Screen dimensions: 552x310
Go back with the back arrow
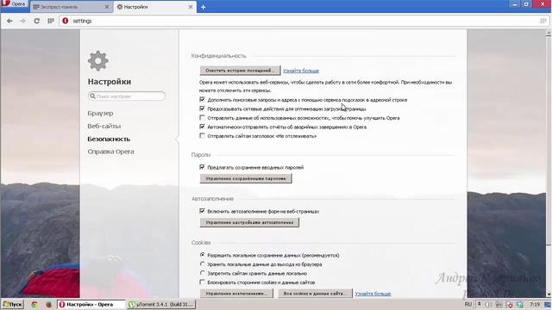tap(9, 21)
